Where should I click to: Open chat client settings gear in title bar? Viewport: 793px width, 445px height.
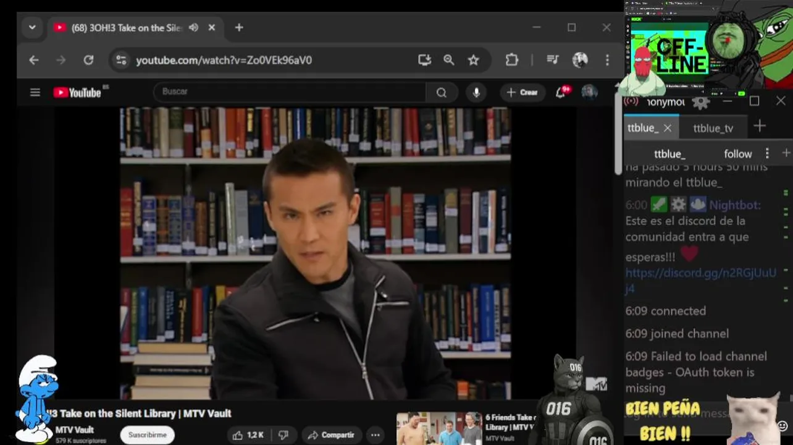coord(700,102)
